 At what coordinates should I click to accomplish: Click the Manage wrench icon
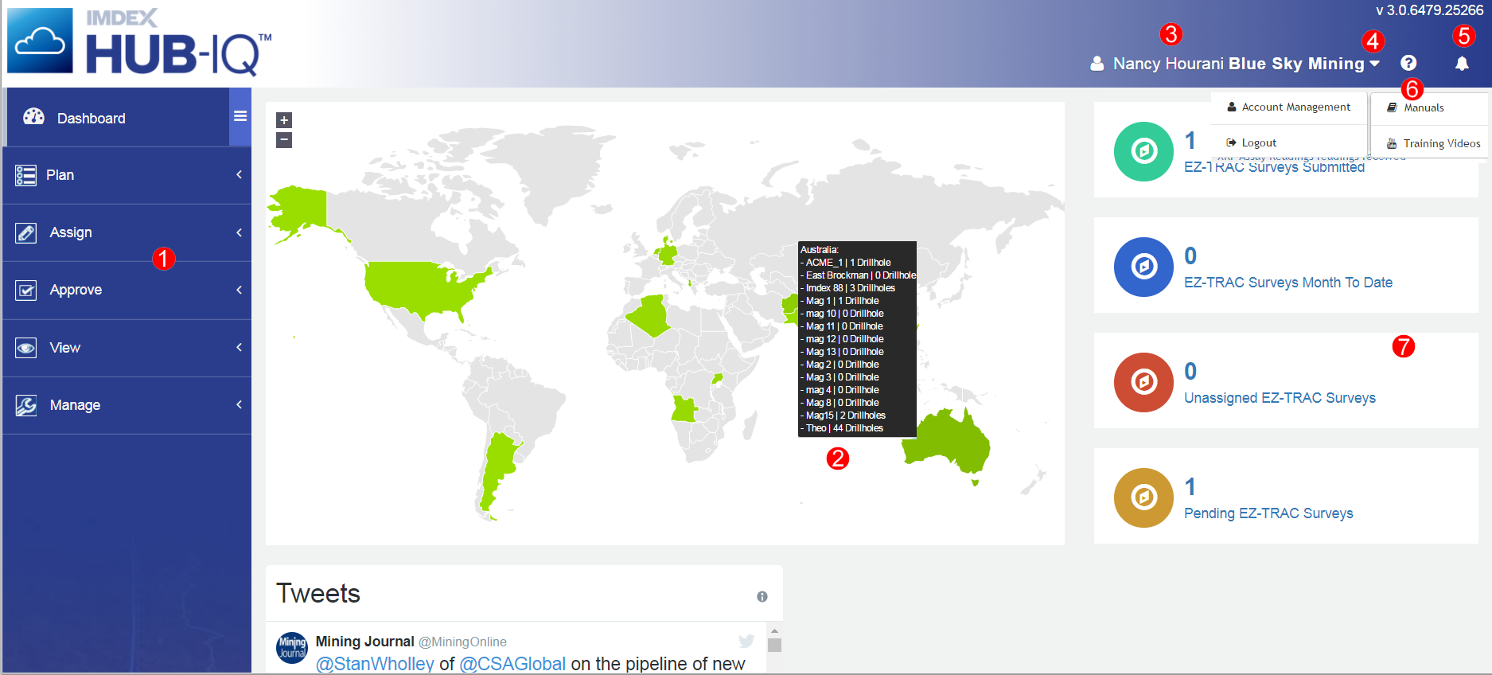pyautogui.click(x=25, y=405)
